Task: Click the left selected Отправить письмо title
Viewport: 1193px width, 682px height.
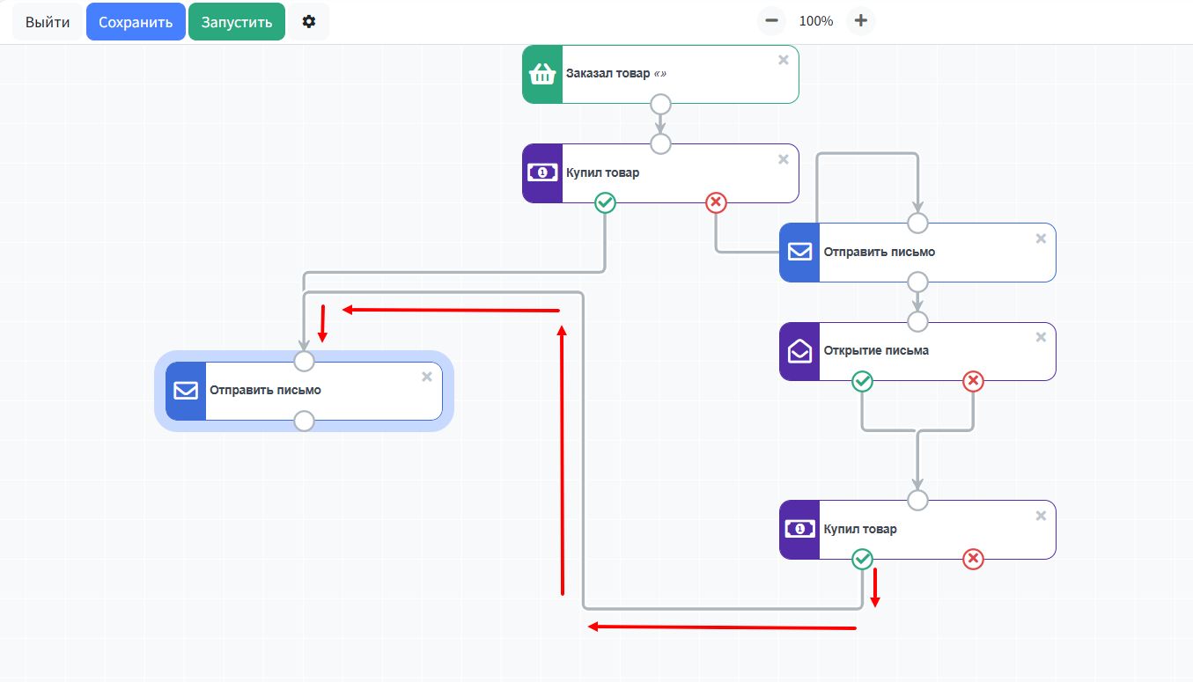Action: click(265, 390)
